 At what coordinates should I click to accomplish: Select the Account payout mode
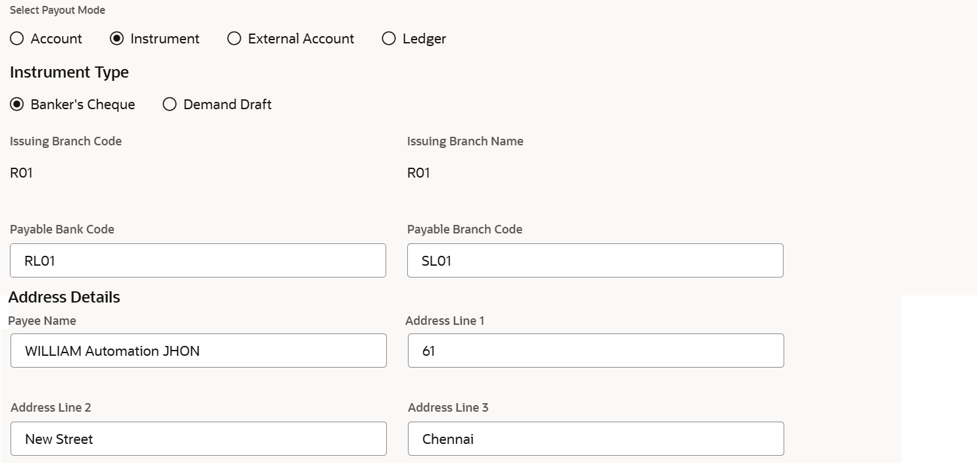tap(17, 39)
